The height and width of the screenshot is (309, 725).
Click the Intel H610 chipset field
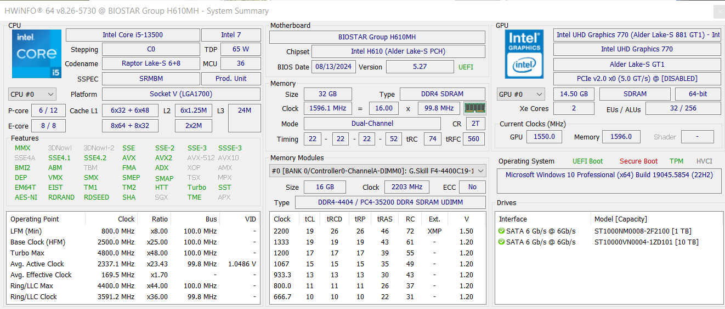click(x=398, y=51)
